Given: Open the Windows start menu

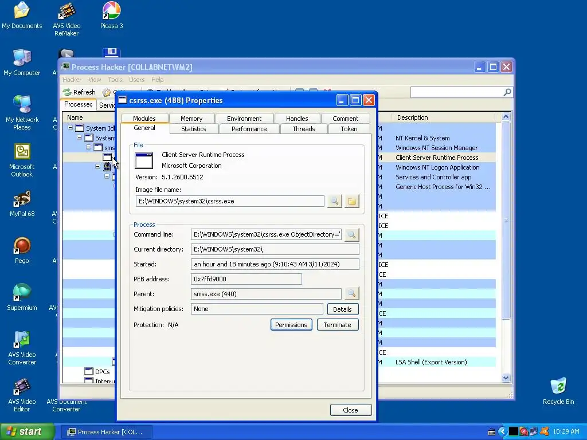Looking at the screenshot, I should click(27, 432).
